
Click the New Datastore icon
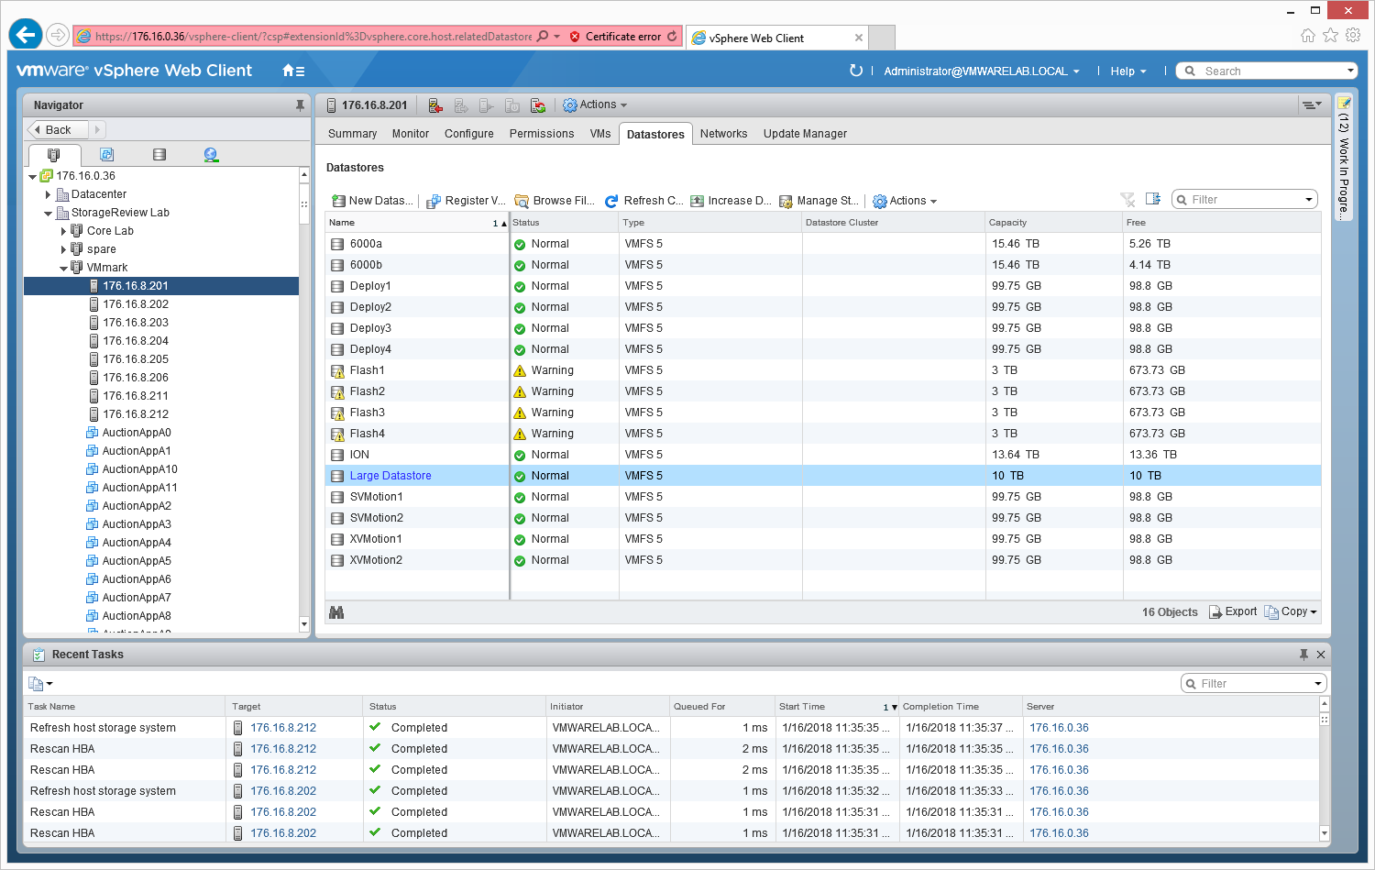(338, 201)
